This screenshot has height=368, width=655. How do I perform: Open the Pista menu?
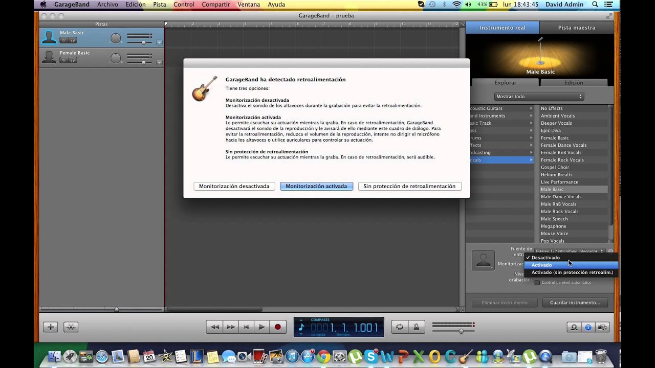coord(160,4)
